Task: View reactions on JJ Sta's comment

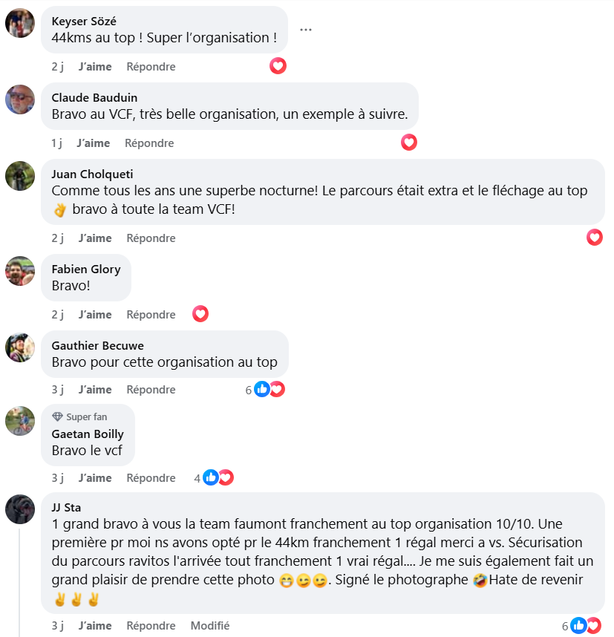Action: (581, 626)
